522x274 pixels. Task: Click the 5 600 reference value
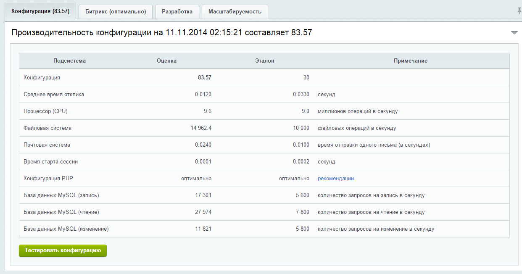point(303,195)
